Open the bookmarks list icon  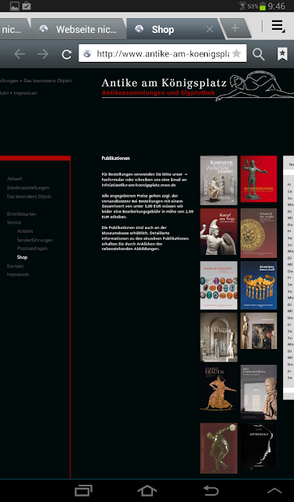point(282,54)
